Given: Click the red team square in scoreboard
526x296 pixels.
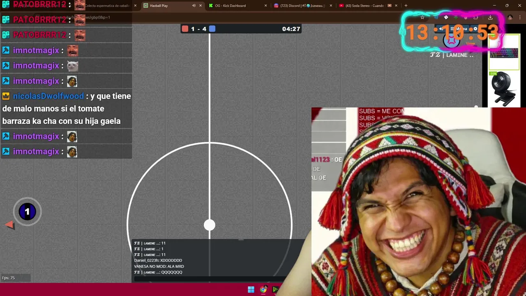Looking at the screenshot, I should [185, 29].
